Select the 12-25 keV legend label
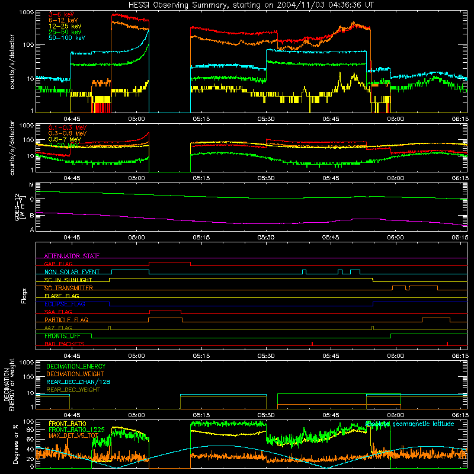 click(65, 26)
